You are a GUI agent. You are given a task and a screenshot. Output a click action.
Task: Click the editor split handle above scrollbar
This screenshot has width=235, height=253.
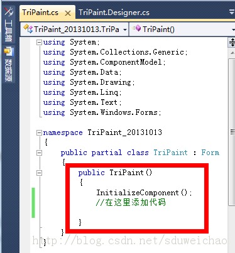232,43
